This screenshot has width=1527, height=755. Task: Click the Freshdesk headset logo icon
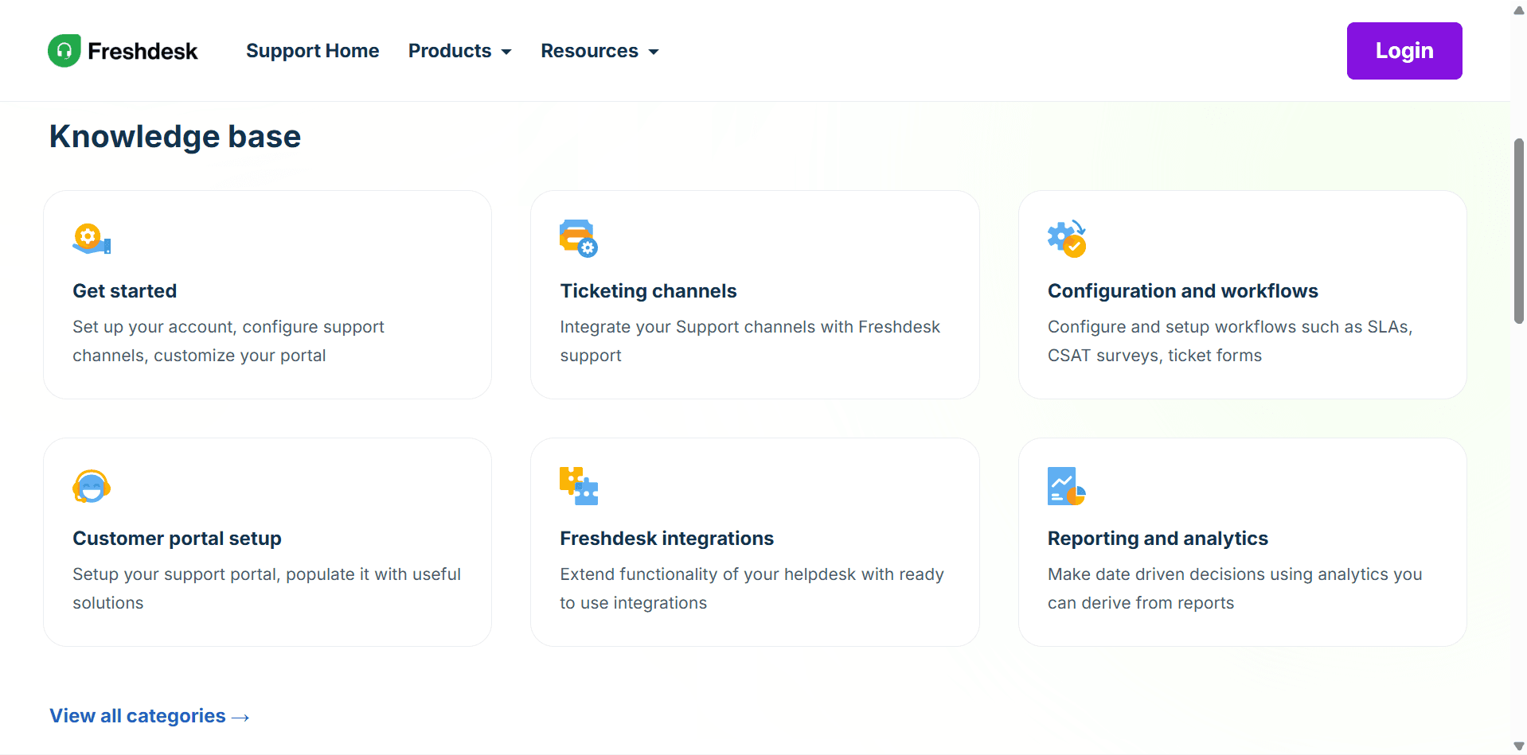click(64, 51)
